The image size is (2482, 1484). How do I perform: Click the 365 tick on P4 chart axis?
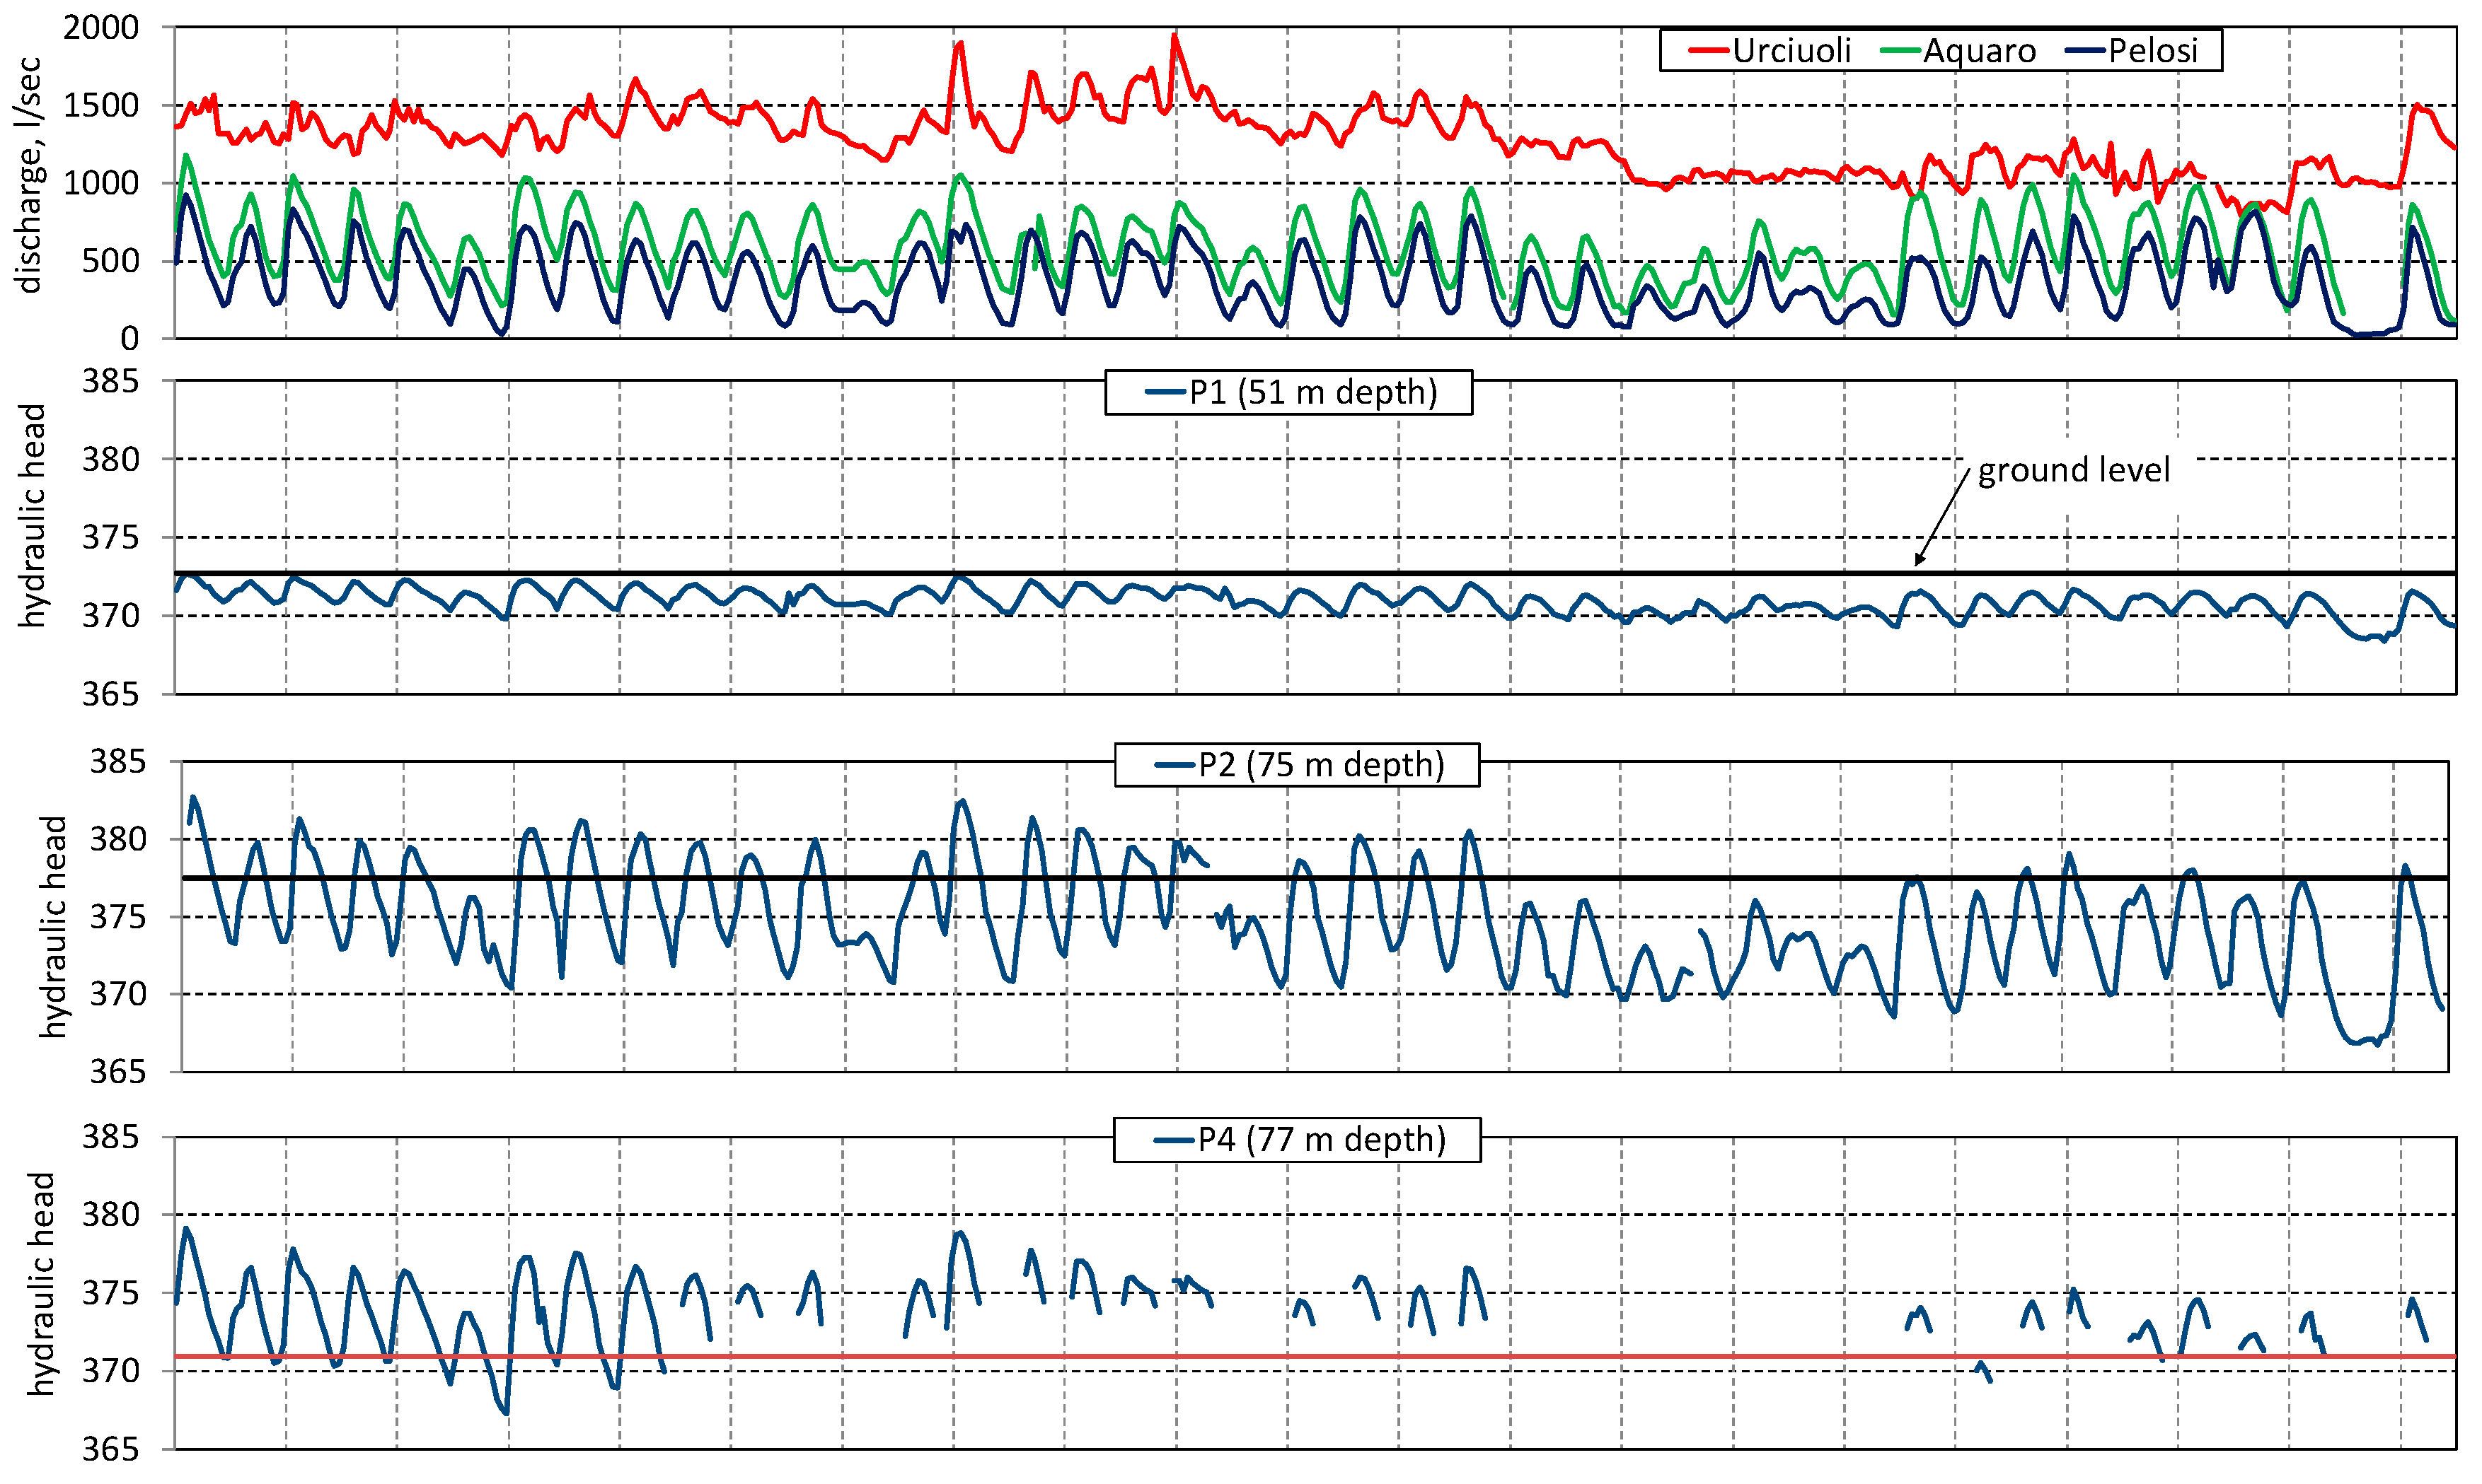coord(110,1449)
